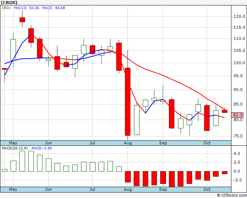The height and width of the screenshot is (198, 247).
Task: Select the smallest red MACD bar at far right
Action: point(224,173)
